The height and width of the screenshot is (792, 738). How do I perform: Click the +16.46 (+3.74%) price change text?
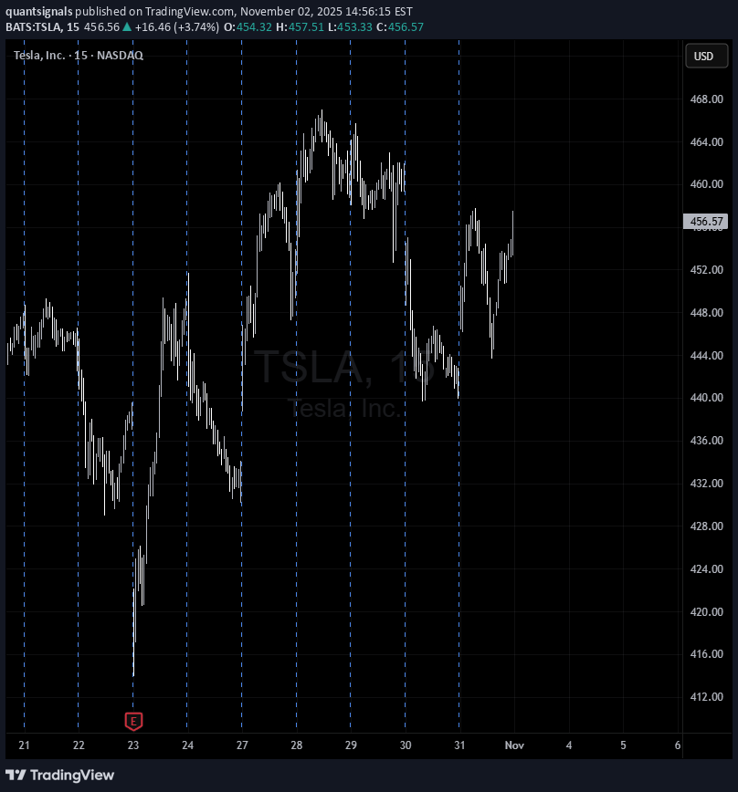click(x=175, y=27)
